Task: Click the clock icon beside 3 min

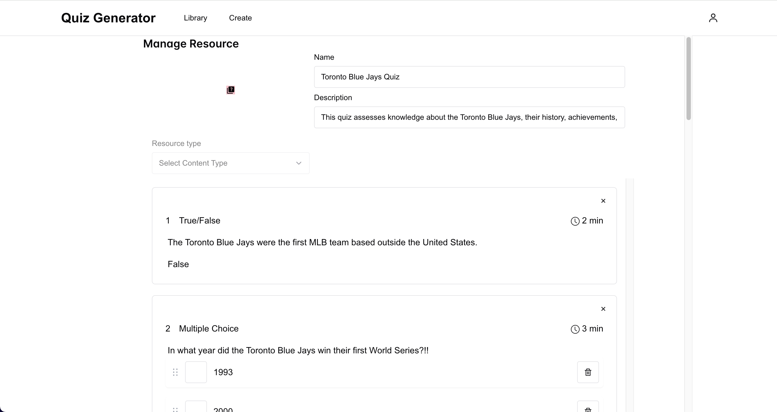Action: (x=575, y=329)
